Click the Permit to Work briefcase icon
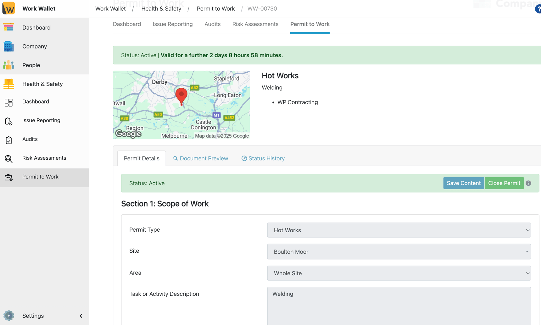 click(8, 177)
